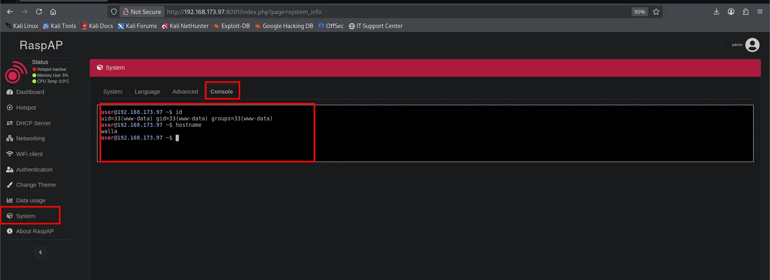Open the Google Hacking DB bookmark

[x=284, y=26]
